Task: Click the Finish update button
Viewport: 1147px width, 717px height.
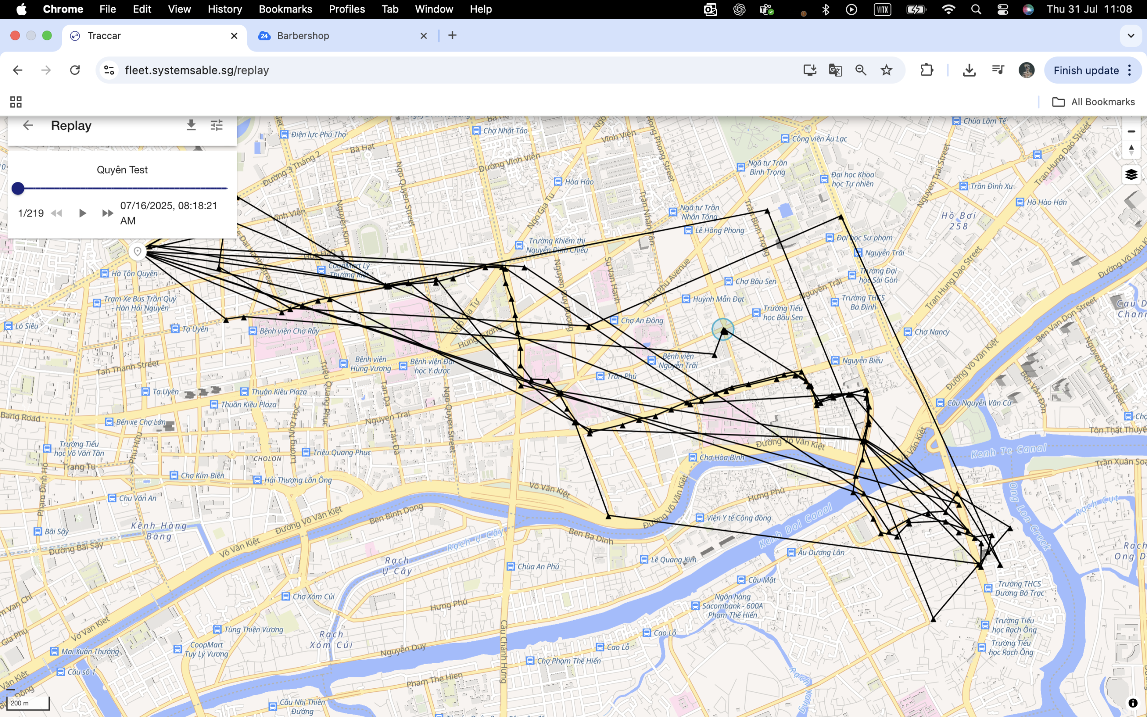Action: (1086, 70)
